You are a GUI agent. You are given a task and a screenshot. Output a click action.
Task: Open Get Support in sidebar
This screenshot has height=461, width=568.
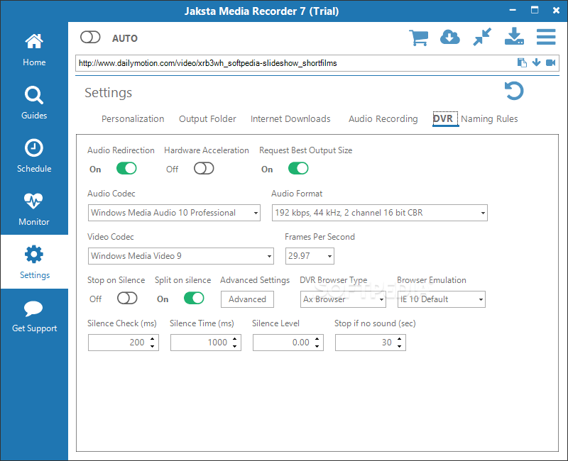(x=34, y=315)
